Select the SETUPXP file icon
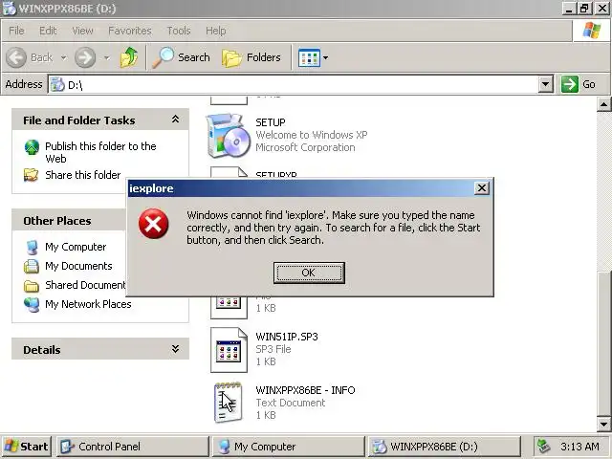Viewport: 612px width, 459px height. [229, 172]
